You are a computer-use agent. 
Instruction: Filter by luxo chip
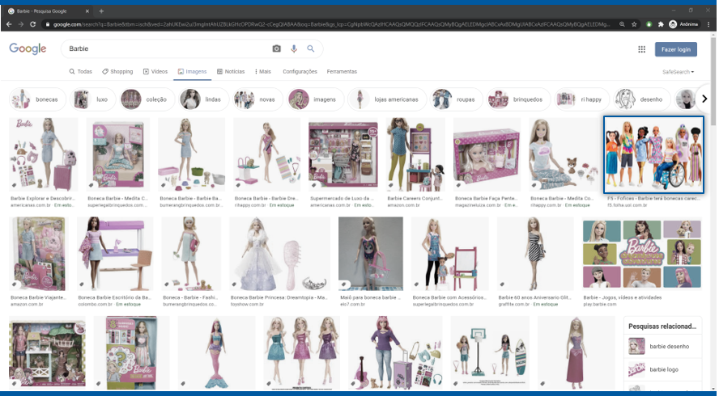[x=92, y=99]
